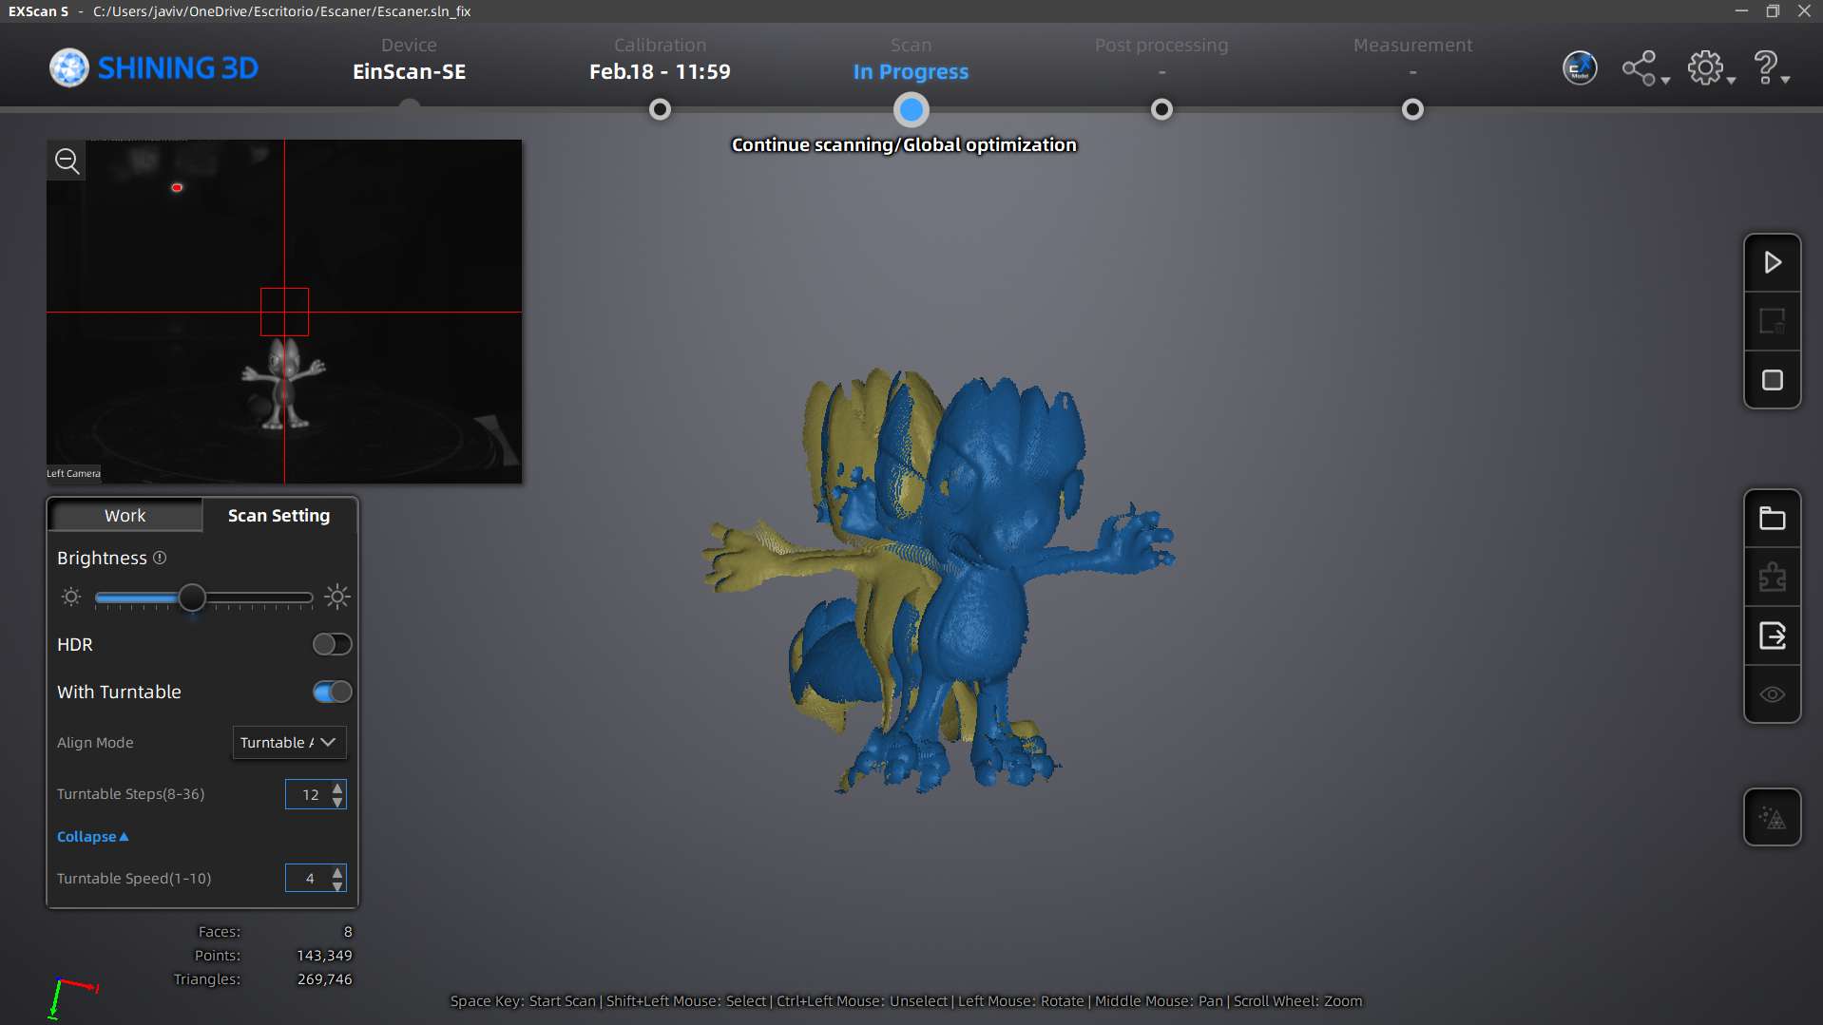Click the EXModel round icon
Screen dimensions: 1823x1025
pos(1580,68)
